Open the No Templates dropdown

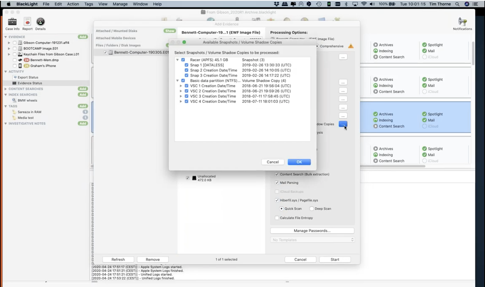coord(312,240)
